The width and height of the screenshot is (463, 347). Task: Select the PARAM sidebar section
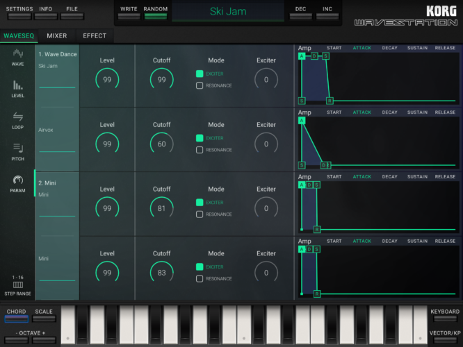point(17,184)
